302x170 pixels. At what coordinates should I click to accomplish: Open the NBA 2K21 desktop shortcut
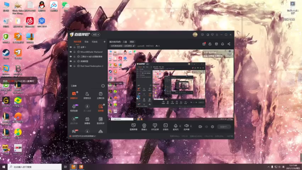(x=18, y=149)
